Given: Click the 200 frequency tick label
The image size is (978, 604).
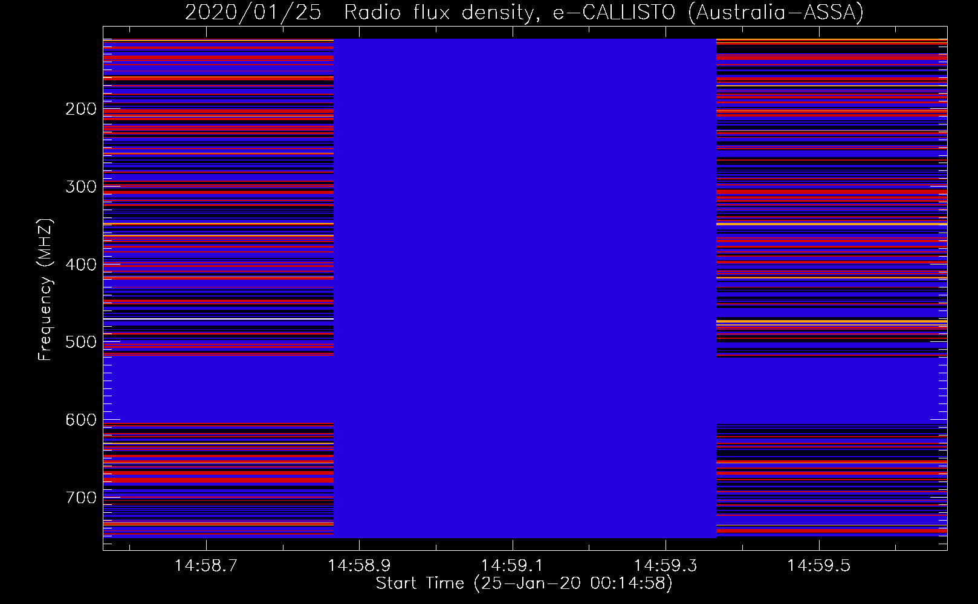Looking at the screenshot, I should pos(81,109).
